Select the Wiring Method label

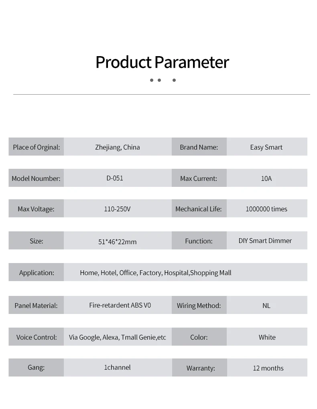pyautogui.click(x=199, y=306)
